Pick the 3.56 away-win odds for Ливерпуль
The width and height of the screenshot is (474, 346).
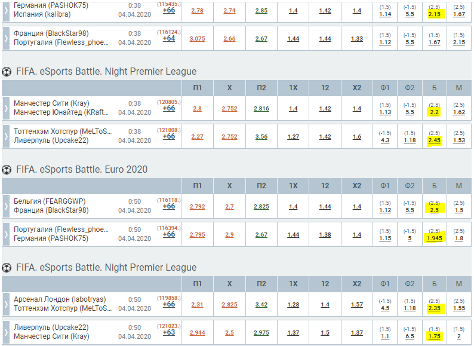tap(261, 137)
